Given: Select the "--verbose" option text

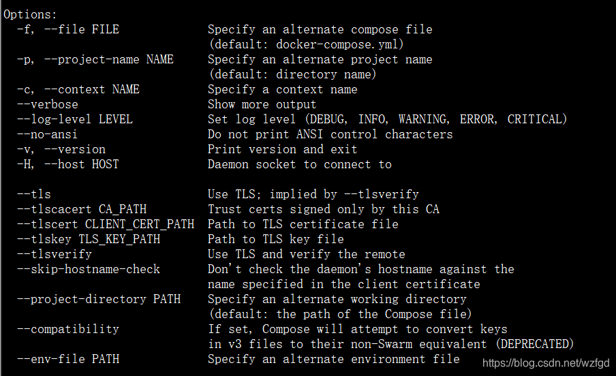Looking at the screenshot, I should click(48, 104).
